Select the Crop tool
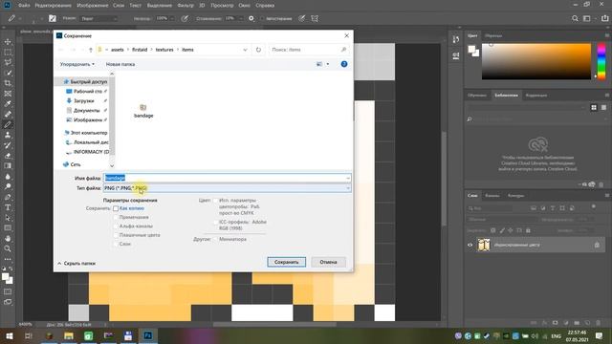The image size is (612, 344). tap(8, 83)
